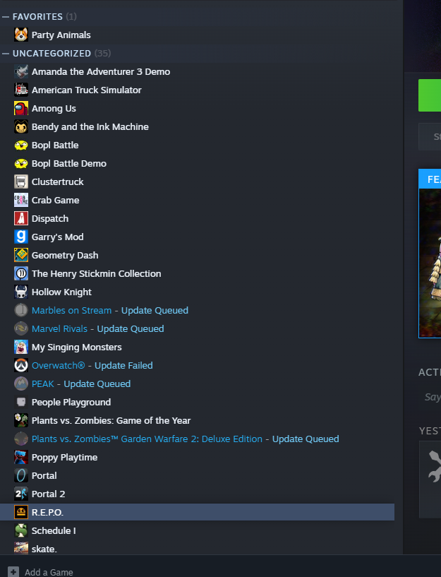Click the Dispatch red icon
441x577 pixels.
point(21,219)
